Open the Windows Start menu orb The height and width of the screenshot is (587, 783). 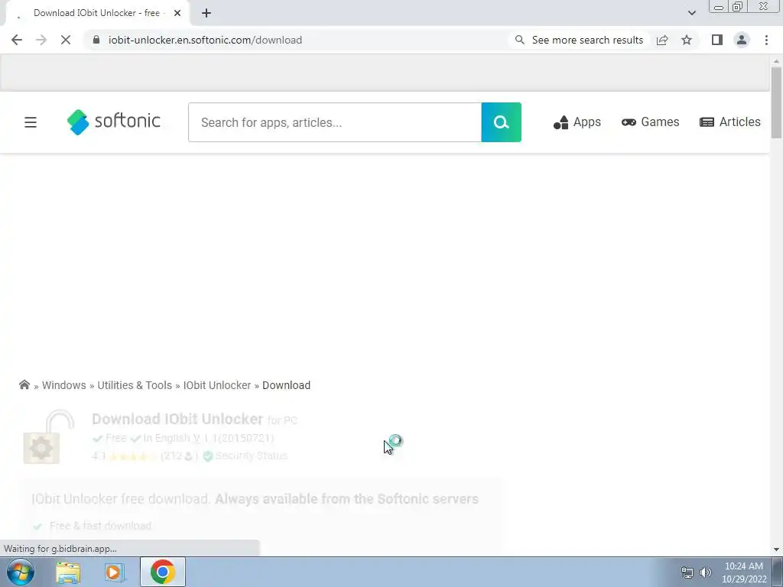point(21,572)
